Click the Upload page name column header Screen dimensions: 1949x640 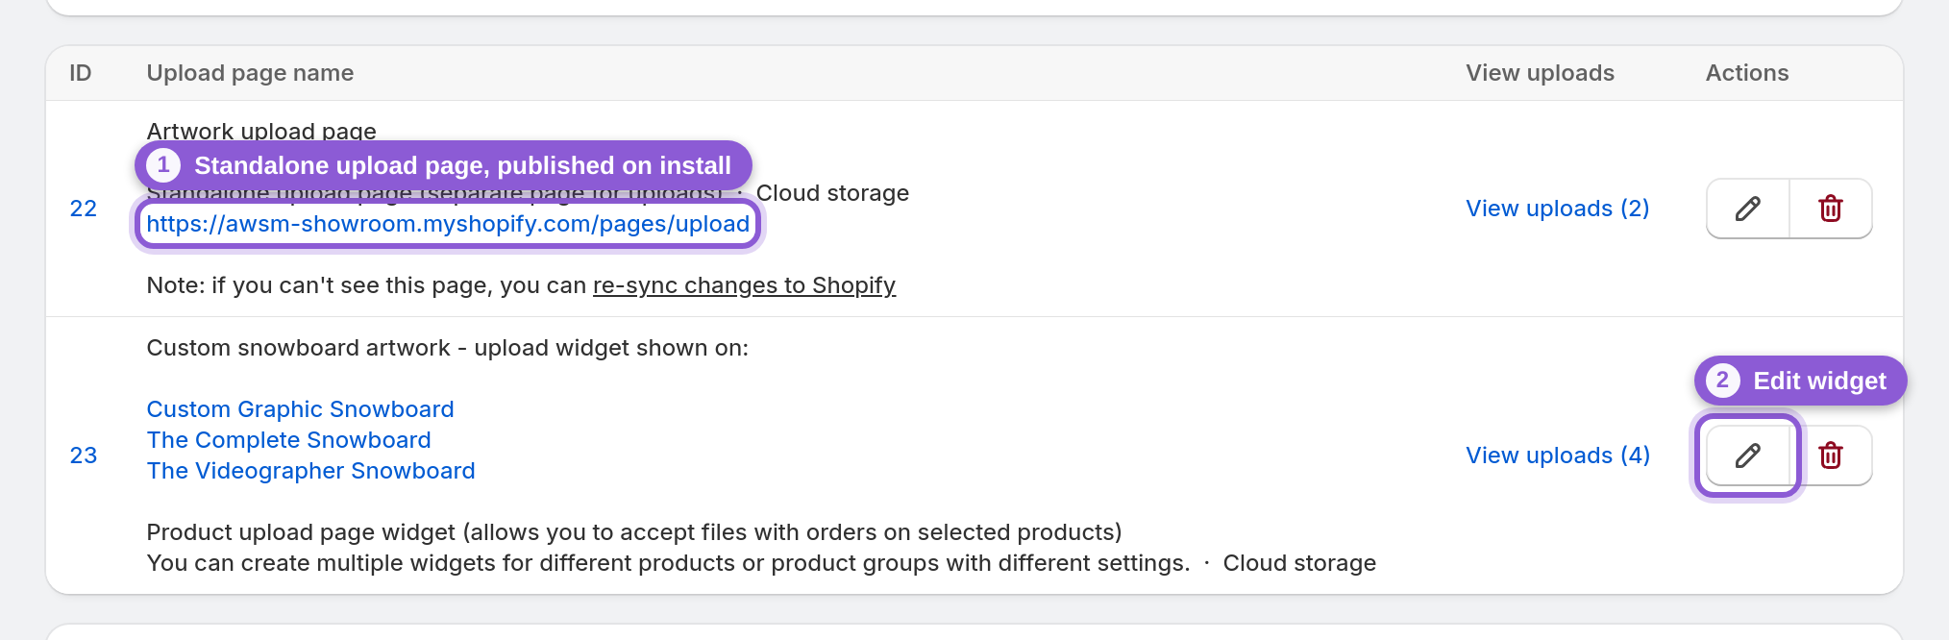click(x=250, y=73)
